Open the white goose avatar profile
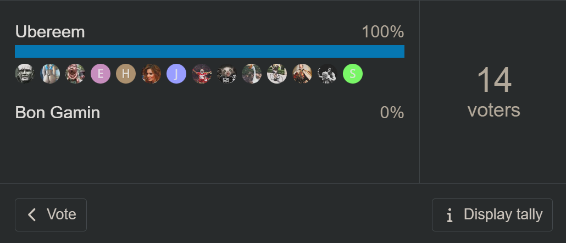This screenshot has width=566, height=243. coord(252,74)
